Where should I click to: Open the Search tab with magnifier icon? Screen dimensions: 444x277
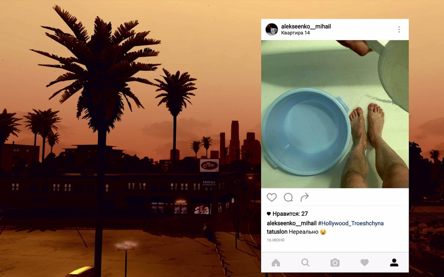pyautogui.click(x=305, y=262)
